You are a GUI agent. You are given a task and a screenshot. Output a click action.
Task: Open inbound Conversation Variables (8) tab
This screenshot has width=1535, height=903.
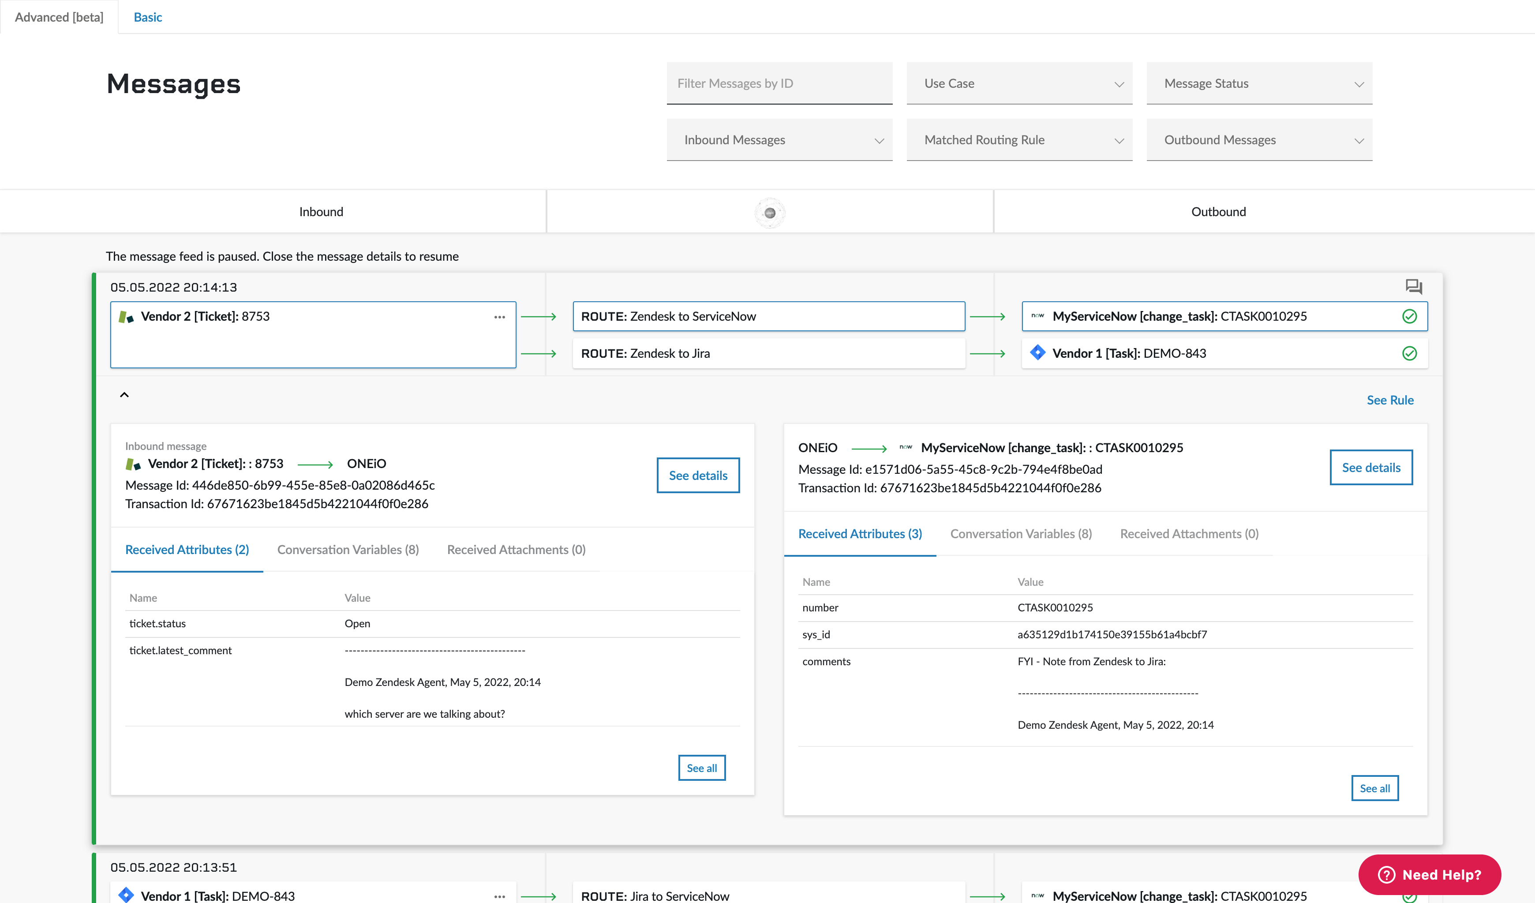[348, 550]
